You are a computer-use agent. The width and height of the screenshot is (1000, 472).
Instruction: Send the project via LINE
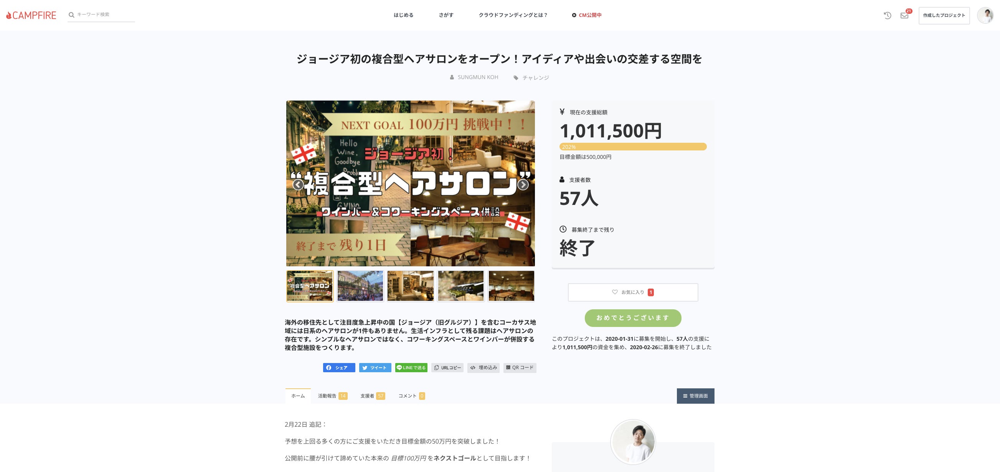click(411, 368)
